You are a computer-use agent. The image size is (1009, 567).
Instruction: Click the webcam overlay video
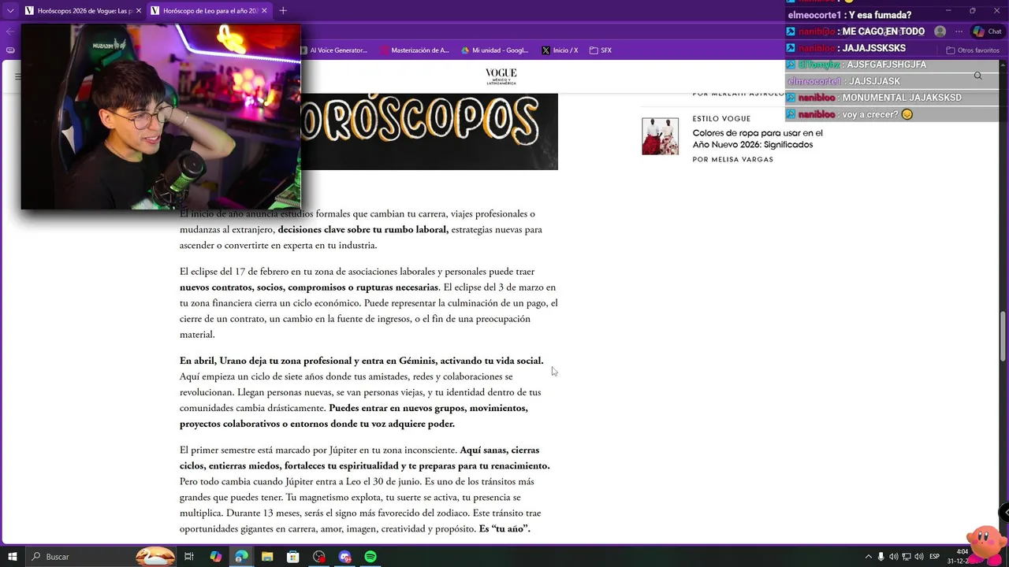(161, 117)
